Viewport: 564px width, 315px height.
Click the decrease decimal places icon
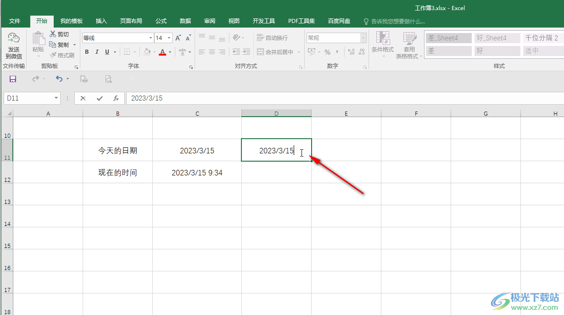361,52
